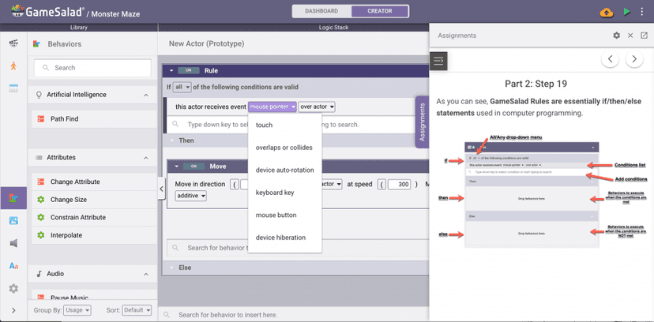The image size is (654, 322).
Task: Open the Tables icon in library sidebar
Action: click(x=13, y=88)
